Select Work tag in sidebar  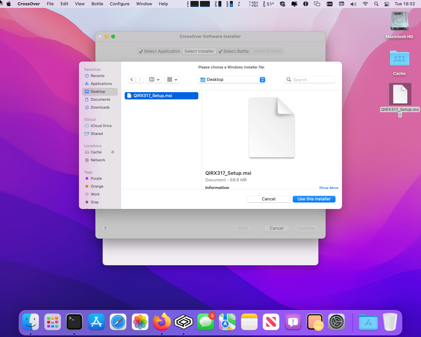(x=100, y=194)
